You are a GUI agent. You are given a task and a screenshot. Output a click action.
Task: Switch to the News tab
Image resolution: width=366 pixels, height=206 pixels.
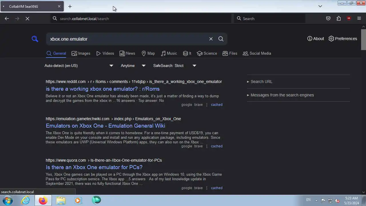pyautogui.click(x=127, y=54)
